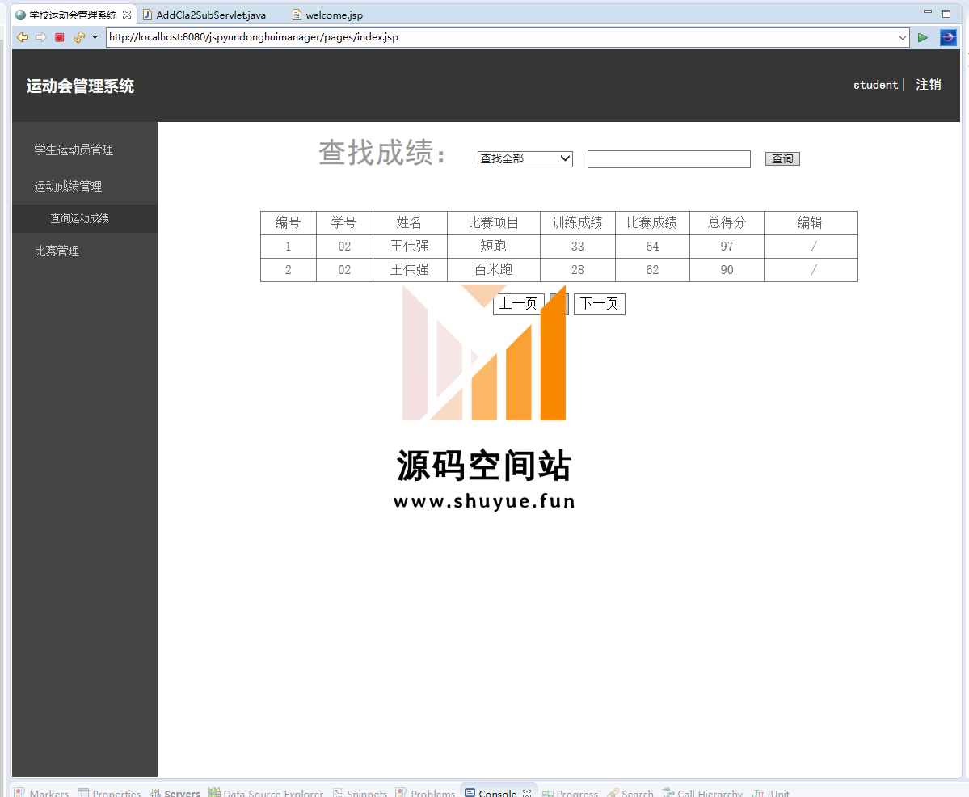969x797 pixels.
Task: Click competition score 62 cell
Action: click(652, 270)
